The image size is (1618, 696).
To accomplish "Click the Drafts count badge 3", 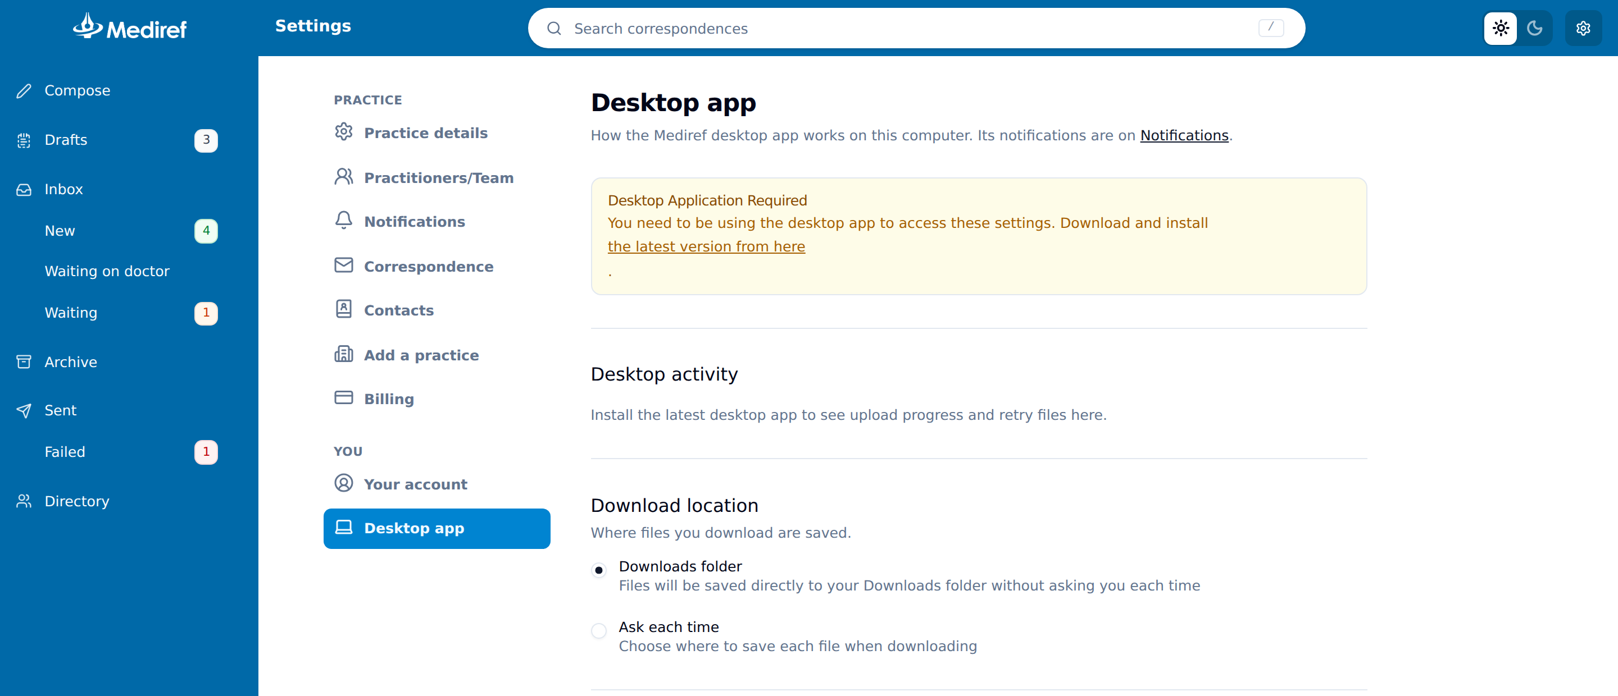I will pyautogui.click(x=206, y=140).
